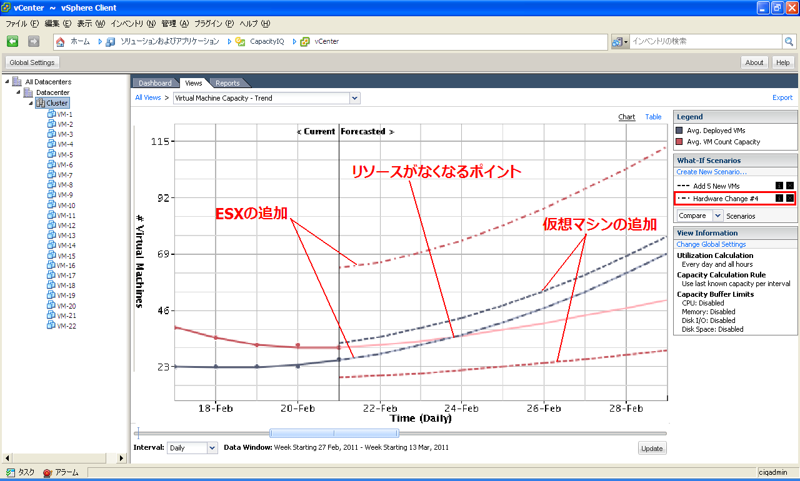Image resolution: width=800 pixels, height=481 pixels.
Task: Click the Help button at top right
Action: (783, 62)
